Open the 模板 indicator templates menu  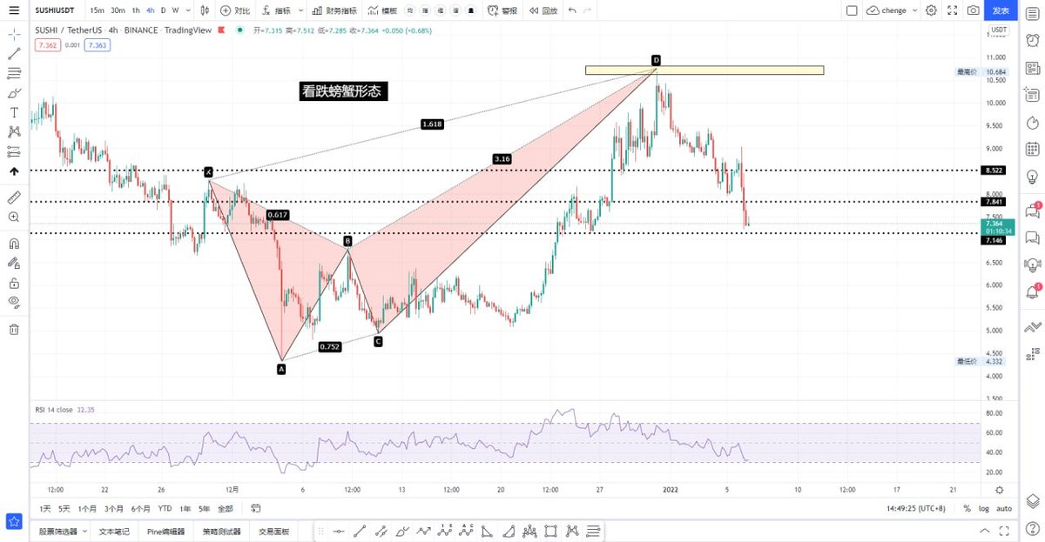(382, 10)
